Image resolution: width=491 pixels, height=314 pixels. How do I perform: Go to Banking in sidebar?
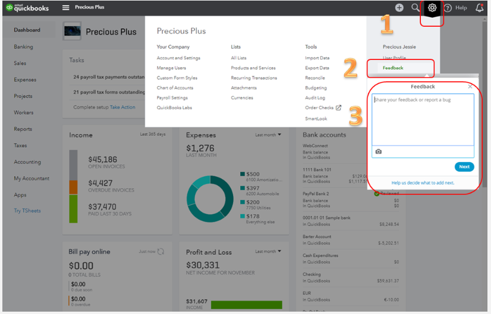click(23, 47)
